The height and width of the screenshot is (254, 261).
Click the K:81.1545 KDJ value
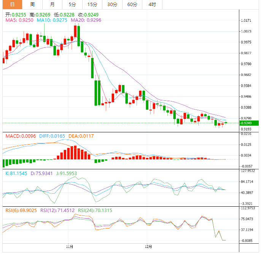(x=16, y=174)
